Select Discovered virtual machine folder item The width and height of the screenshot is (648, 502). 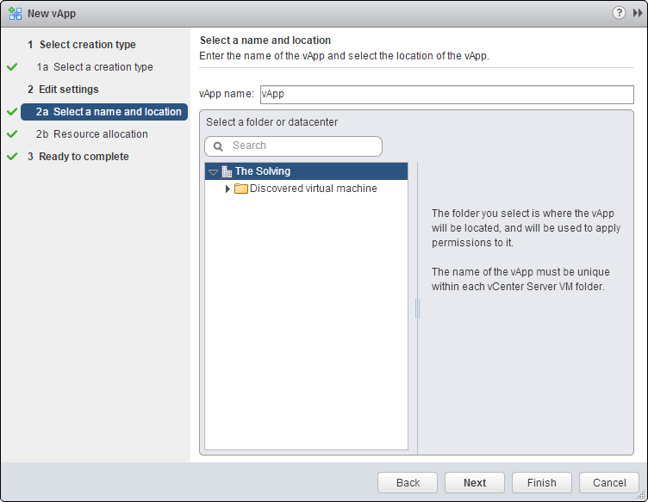click(314, 189)
